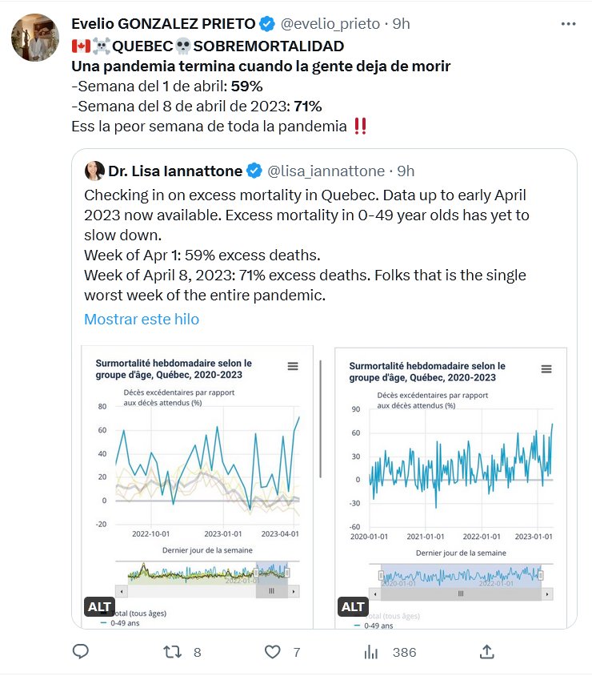Click the retweet icon
This screenshot has height=676, width=592.
tap(172, 652)
